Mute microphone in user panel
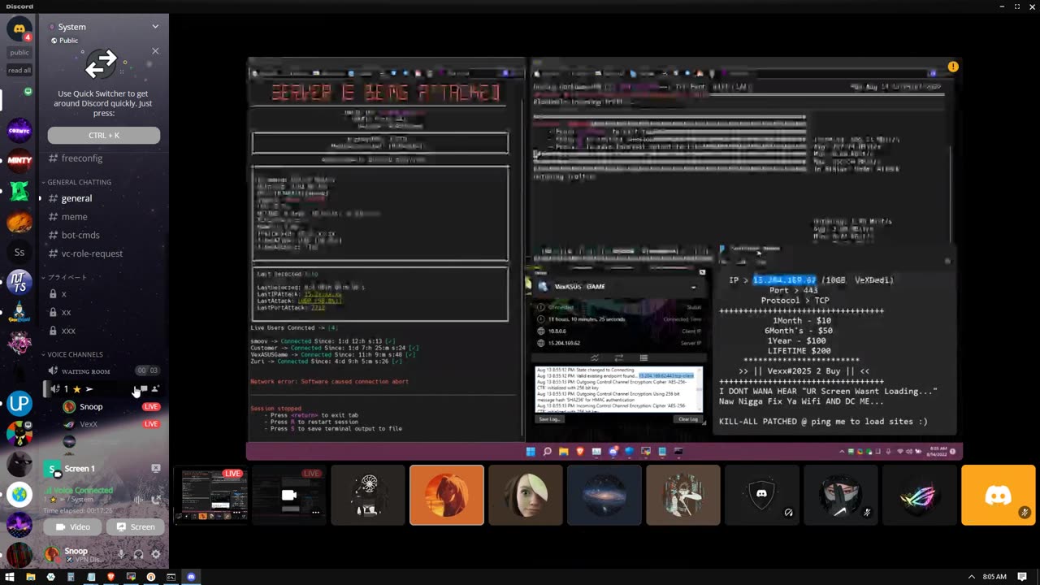 click(x=122, y=555)
